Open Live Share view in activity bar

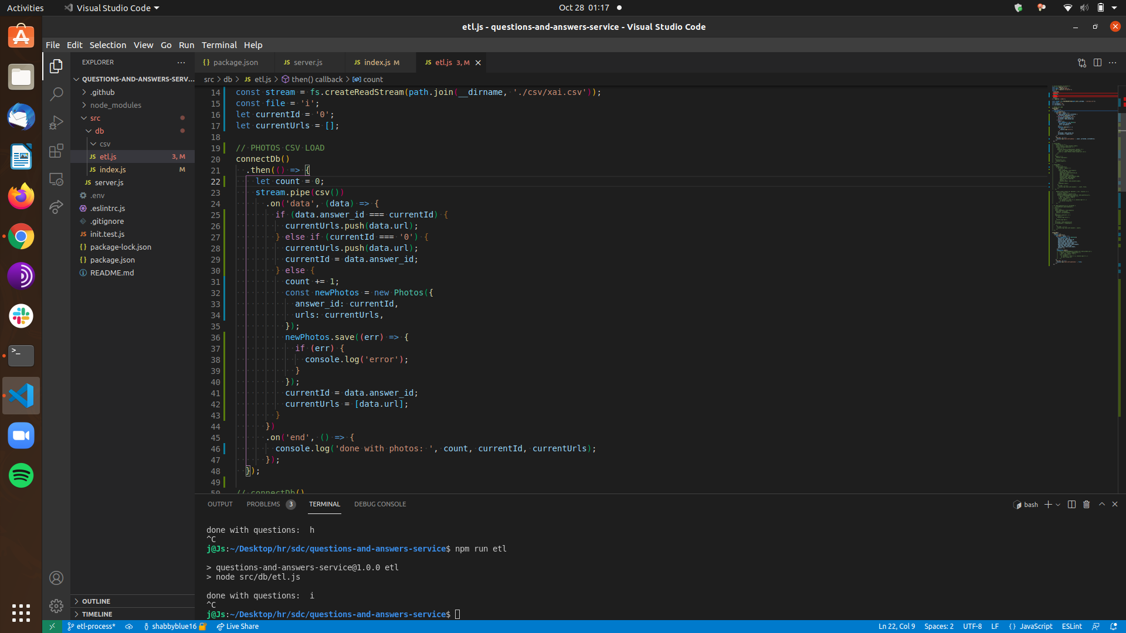pos(56,207)
